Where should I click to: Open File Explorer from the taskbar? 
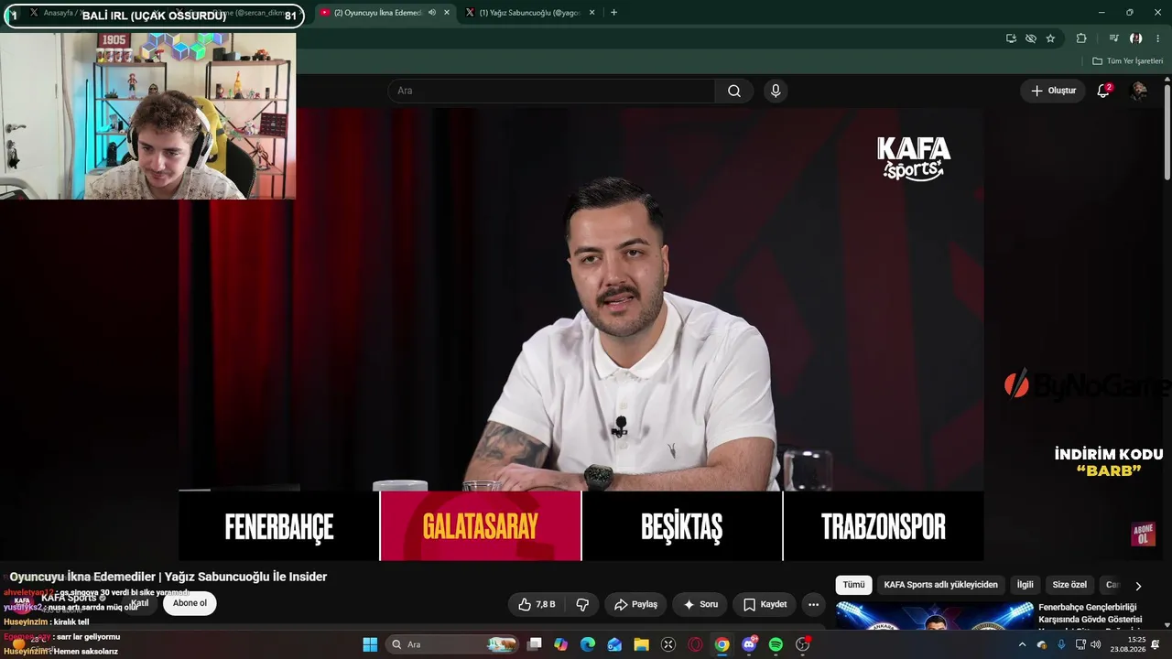(641, 644)
